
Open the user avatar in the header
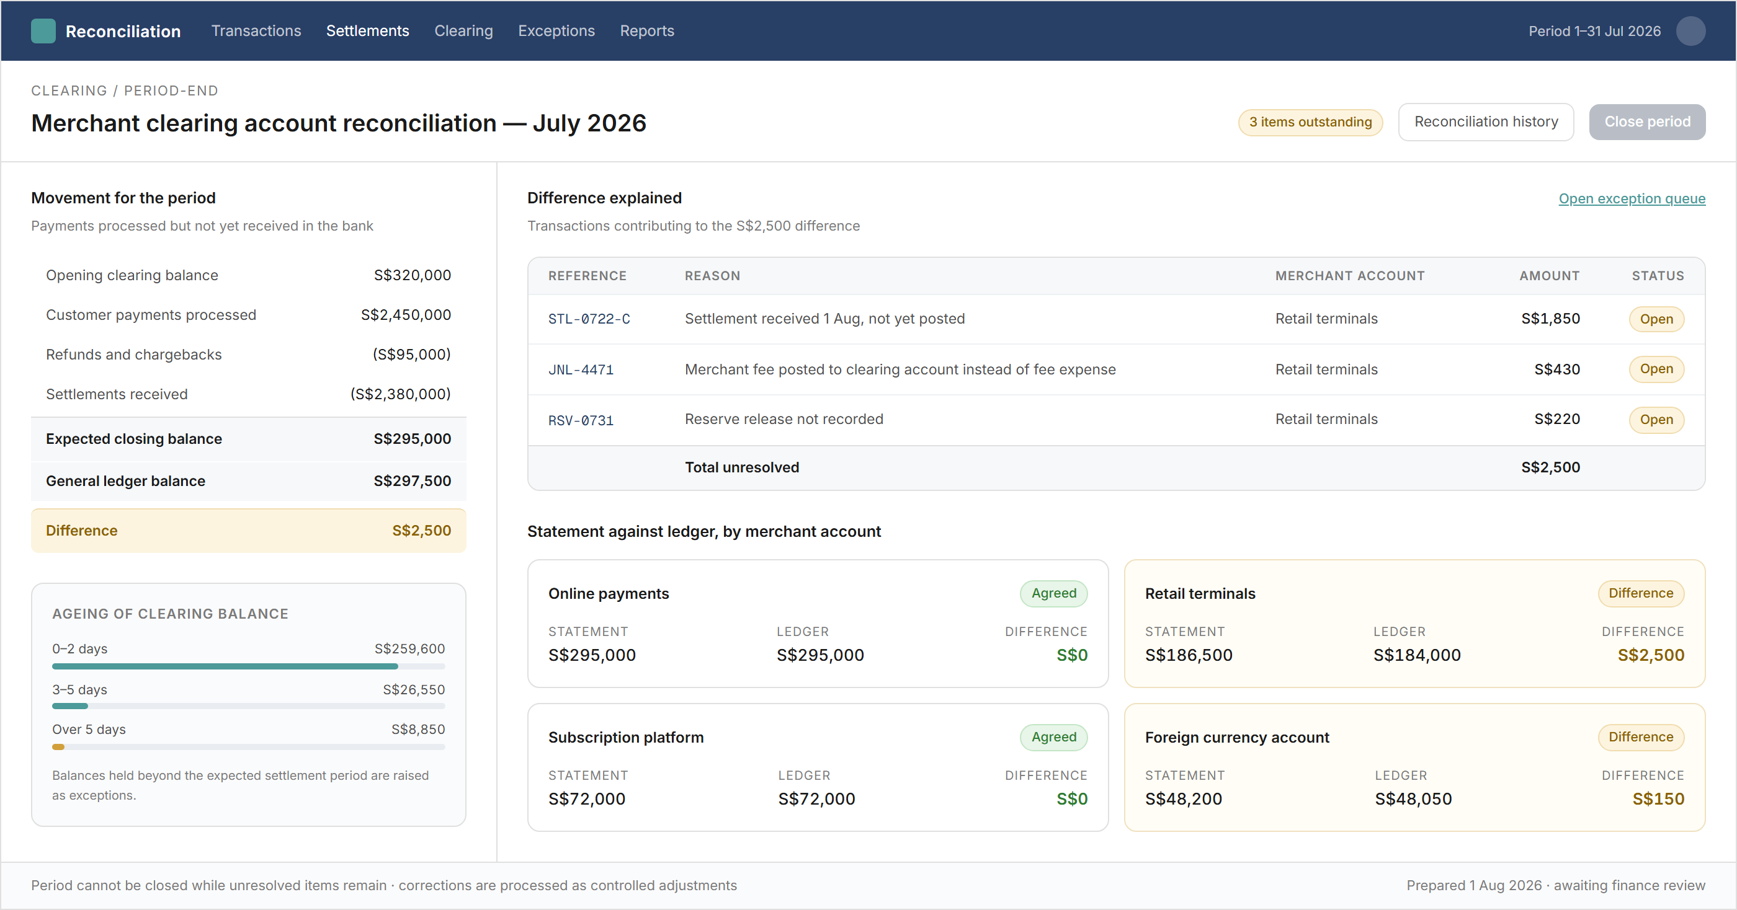pos(1690,31)
